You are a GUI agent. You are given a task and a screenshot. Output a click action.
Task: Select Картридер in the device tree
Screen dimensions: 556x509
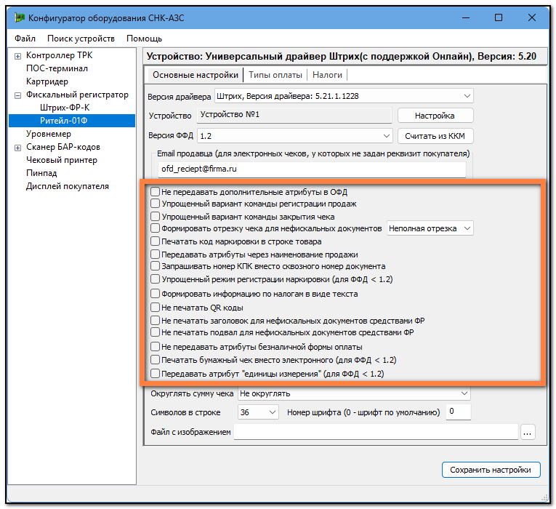coord(47,81)
